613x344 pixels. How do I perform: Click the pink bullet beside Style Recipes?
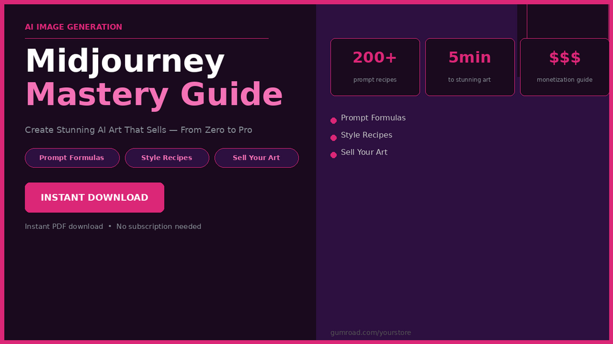coord(334,138)
